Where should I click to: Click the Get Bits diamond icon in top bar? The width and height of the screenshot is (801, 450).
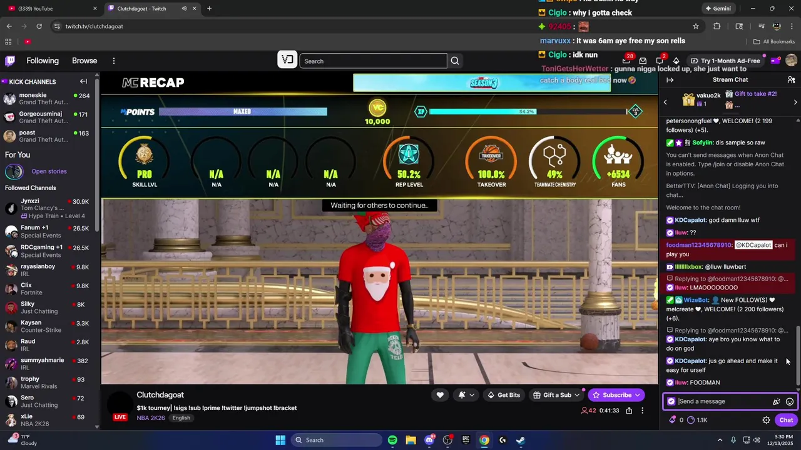pos(676,61)
